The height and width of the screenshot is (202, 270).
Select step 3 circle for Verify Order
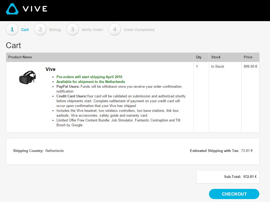[73, 29]
